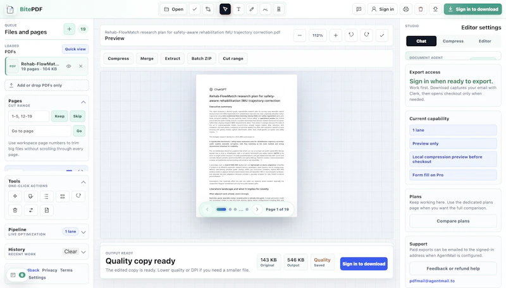Screen dimensions: 506x288
Task: Go to previous page with left arrow
Action: click(207, 210)
